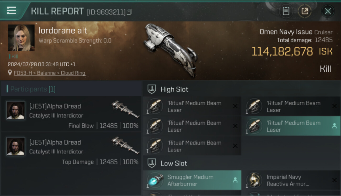This screenshot has height=196, width=341.
Task: Select highlighted 'Ritual' Medium Beam Laser item
Action: (291, 126)
